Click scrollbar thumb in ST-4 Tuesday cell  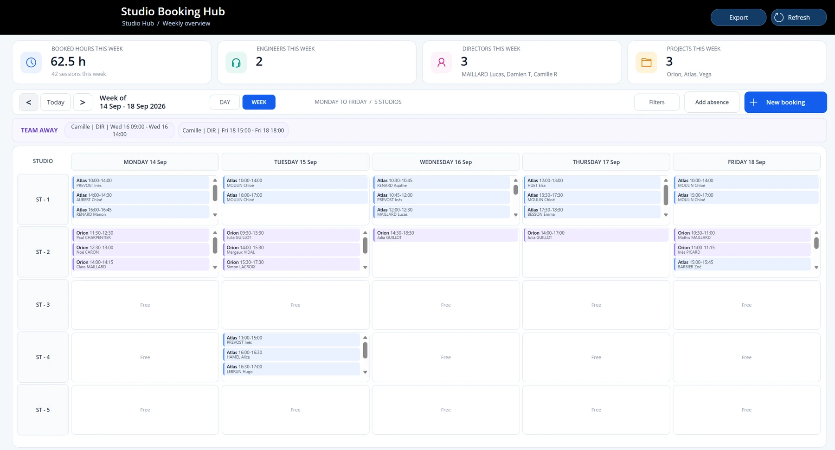tap(365, 350)
